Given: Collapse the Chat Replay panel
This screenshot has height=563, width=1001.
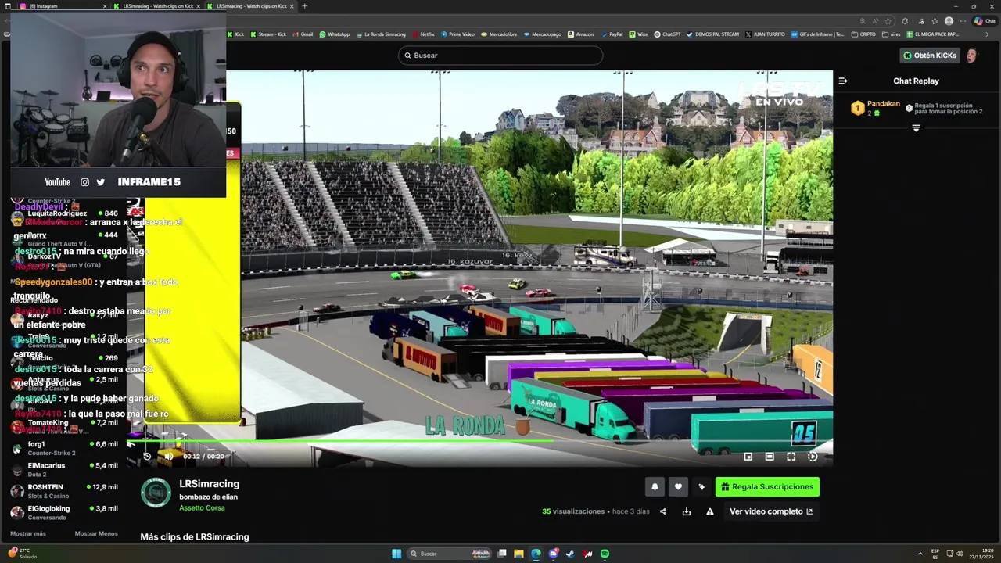Looking at the screenshot, I should click(x=842, y=81).
